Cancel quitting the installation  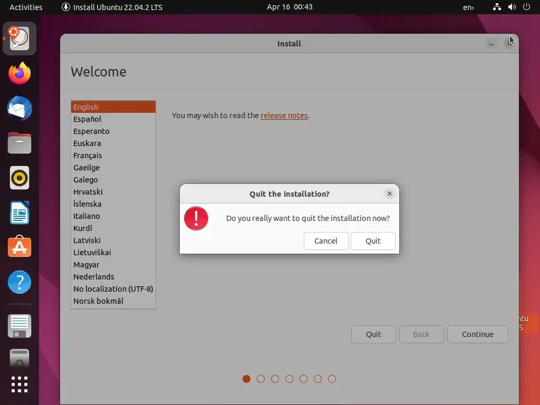pos(326,241)
